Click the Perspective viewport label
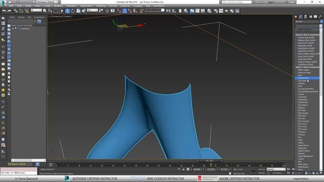Image resolution: width=324 pixels, height=182 pixels. tap(57, 16)
